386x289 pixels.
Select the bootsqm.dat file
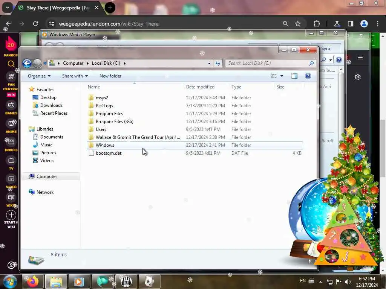pyautogui.click(x=109, y=153)
